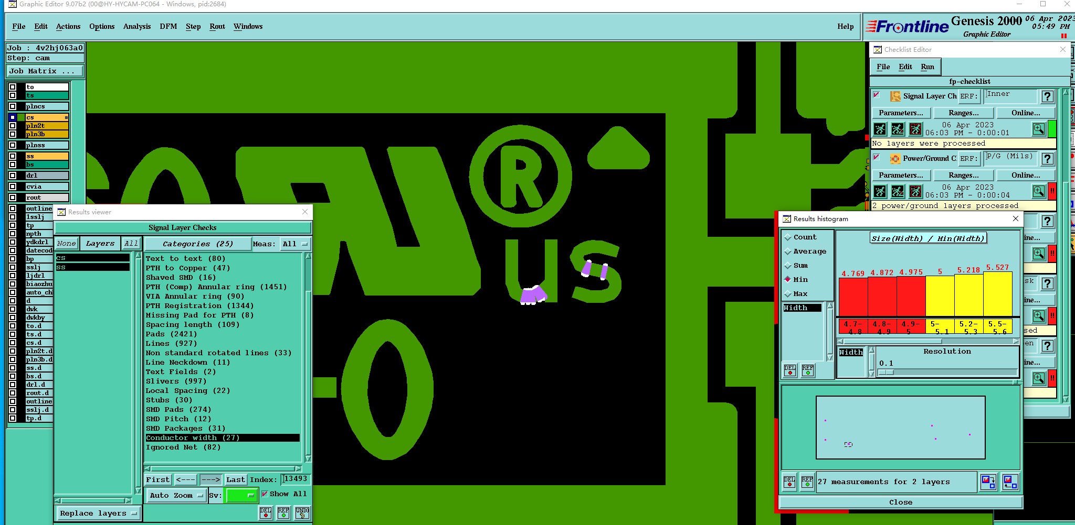Image resolution: width=1075 pixels, height=525 pixels.
Task: Open Actions menu
Action: pyautogui.click(x=68, y=27)
